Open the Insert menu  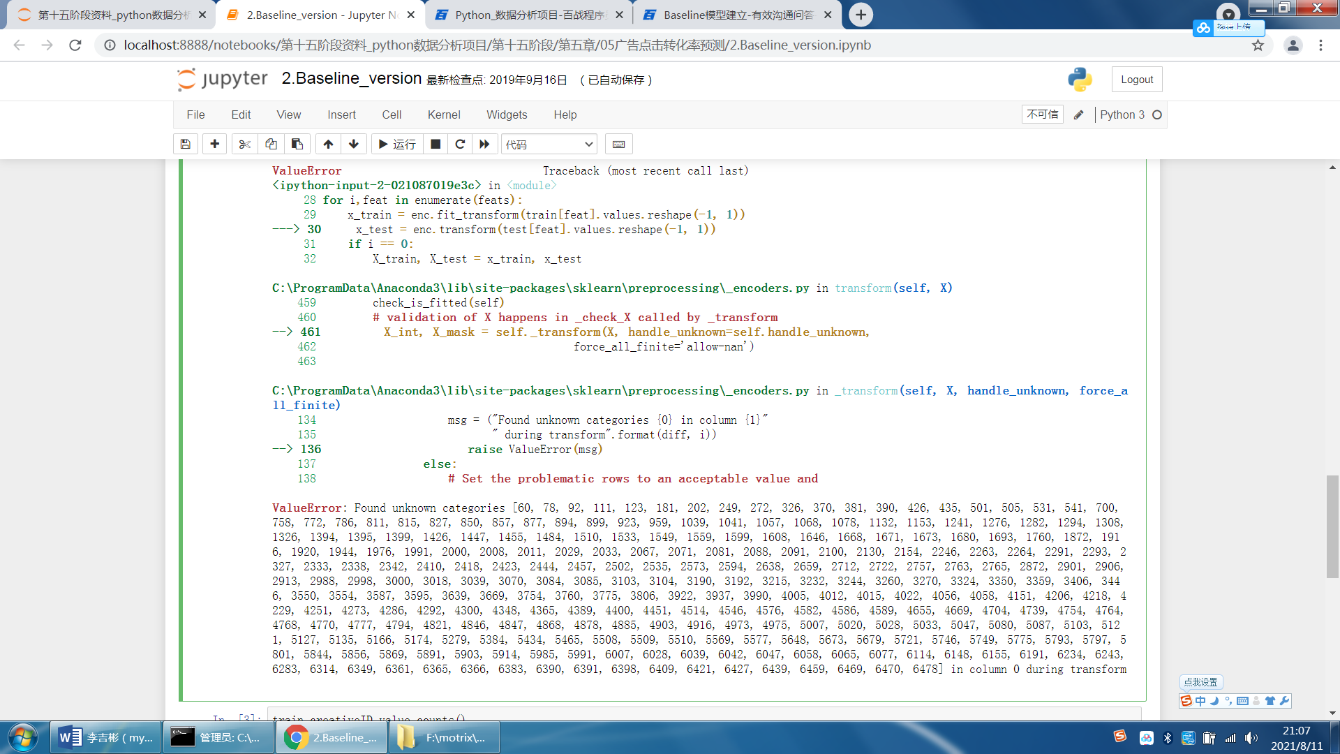point(341,115)
